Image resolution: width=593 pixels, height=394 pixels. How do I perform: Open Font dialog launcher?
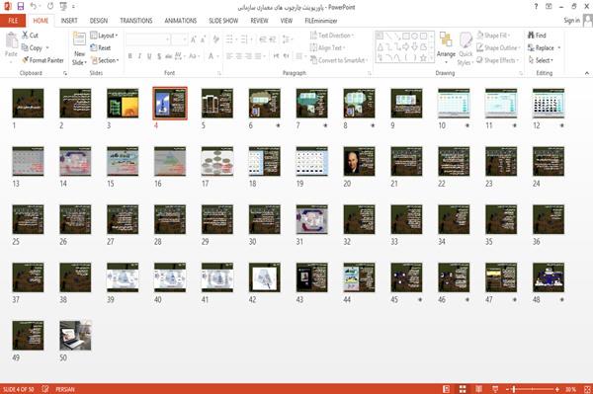(219, 73)
